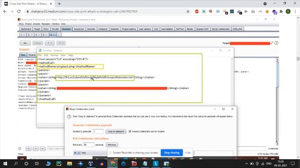Open the green Chrome profile avatar

(x=288, y=11)
